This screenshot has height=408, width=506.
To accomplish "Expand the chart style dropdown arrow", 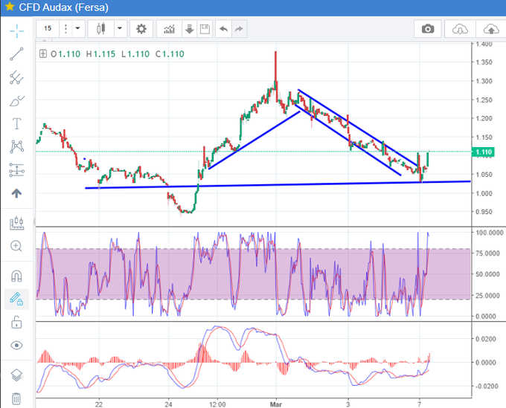I will tap(120, 29).
